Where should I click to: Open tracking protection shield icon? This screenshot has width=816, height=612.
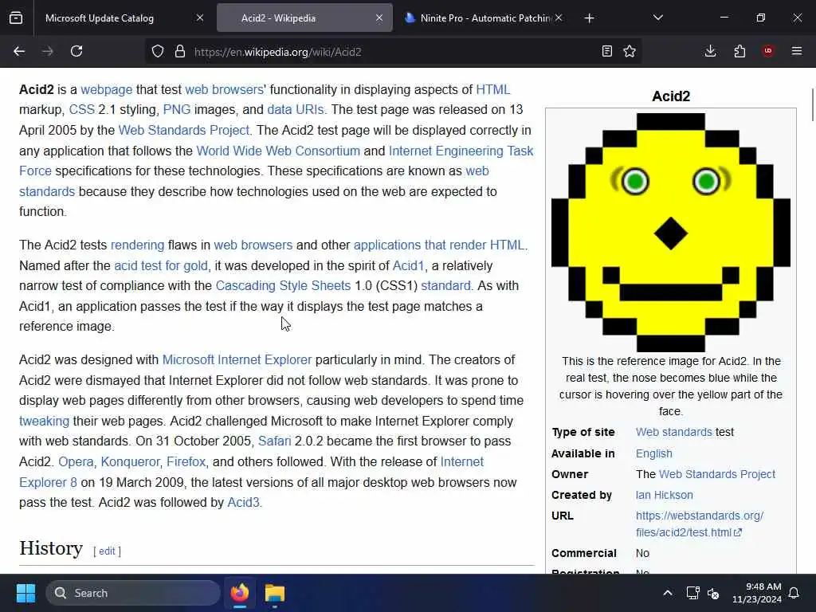pyautogui.click(x=158, y=51)
